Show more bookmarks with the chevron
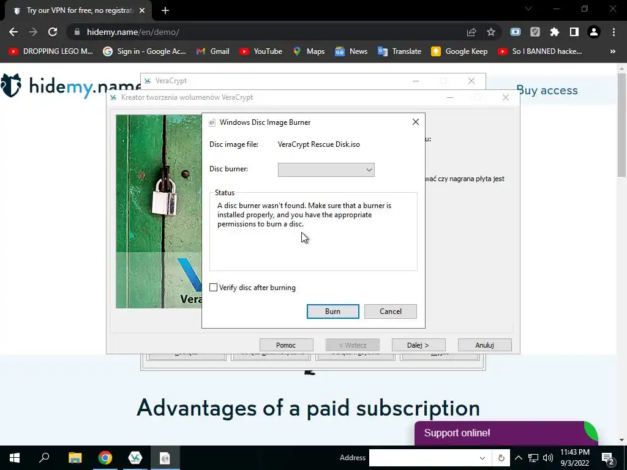 point(612,51)
